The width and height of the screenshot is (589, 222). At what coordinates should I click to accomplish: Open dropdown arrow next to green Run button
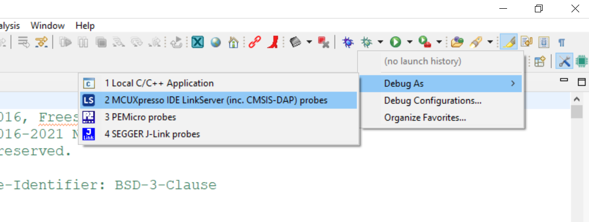tap(410, 42)
